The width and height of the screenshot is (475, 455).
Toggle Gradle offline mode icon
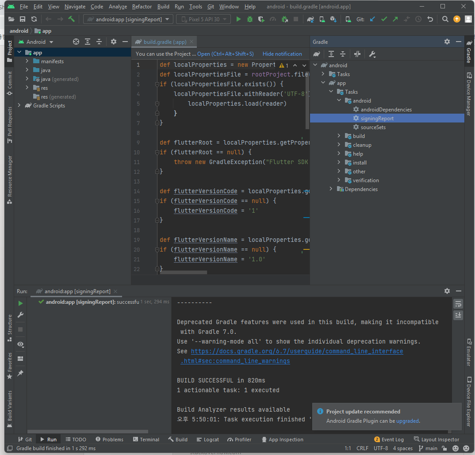pos(357,54)
